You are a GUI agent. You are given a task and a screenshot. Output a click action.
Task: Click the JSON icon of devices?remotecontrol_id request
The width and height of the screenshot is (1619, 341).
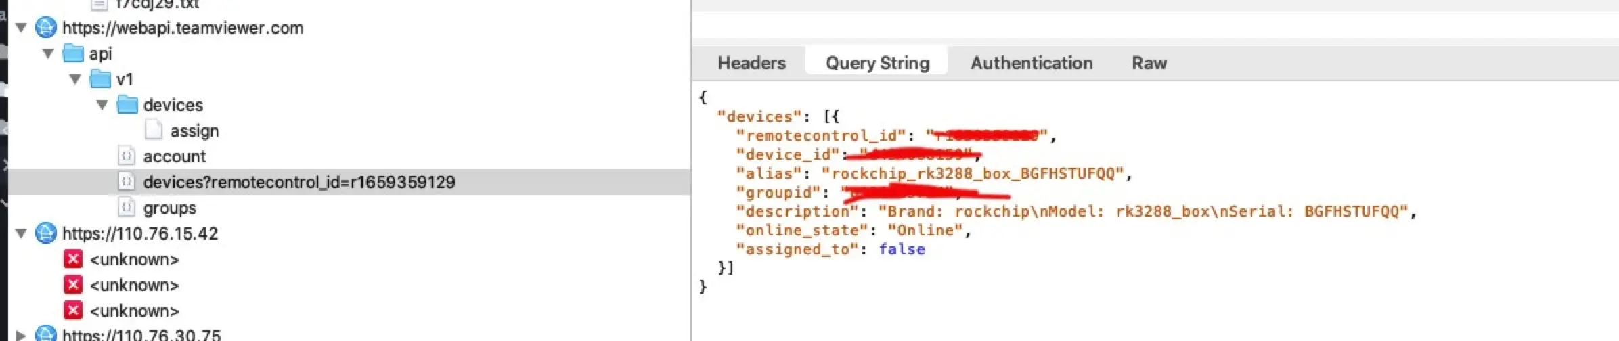coord(127,181)
